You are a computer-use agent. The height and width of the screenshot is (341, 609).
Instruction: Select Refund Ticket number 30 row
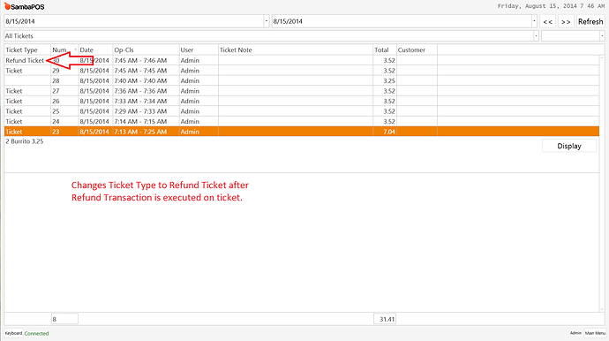[301, 60]
